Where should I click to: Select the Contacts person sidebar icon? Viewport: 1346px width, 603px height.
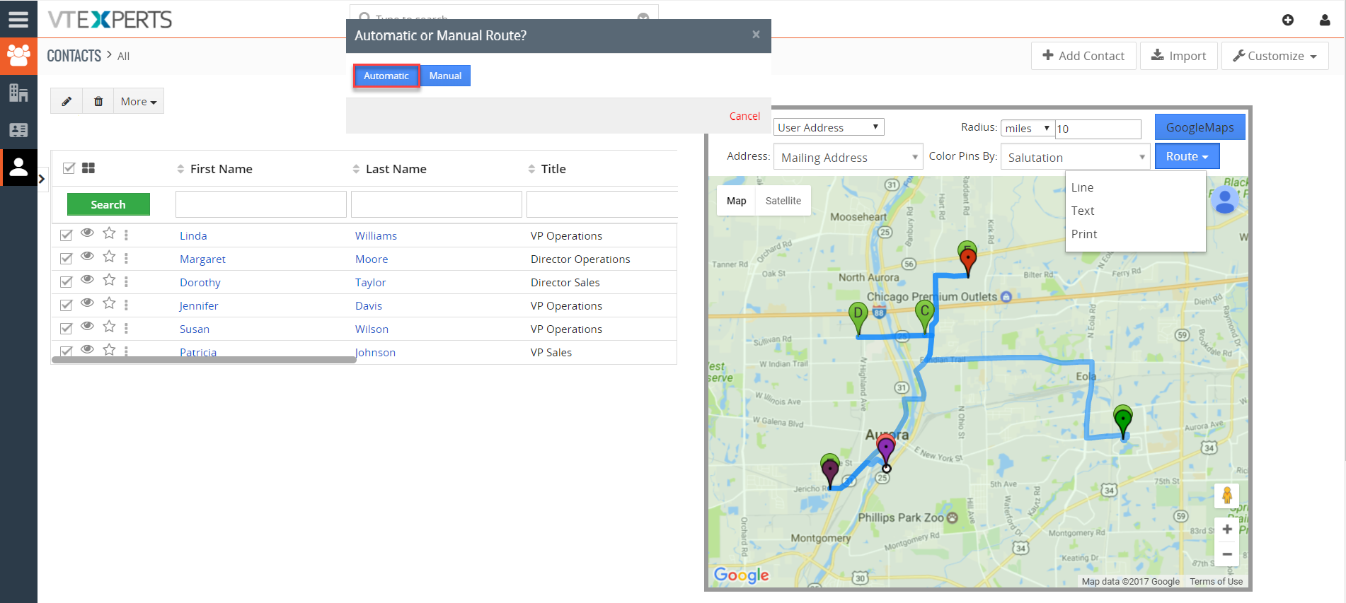pyautogui.click(x=18, y=168)
